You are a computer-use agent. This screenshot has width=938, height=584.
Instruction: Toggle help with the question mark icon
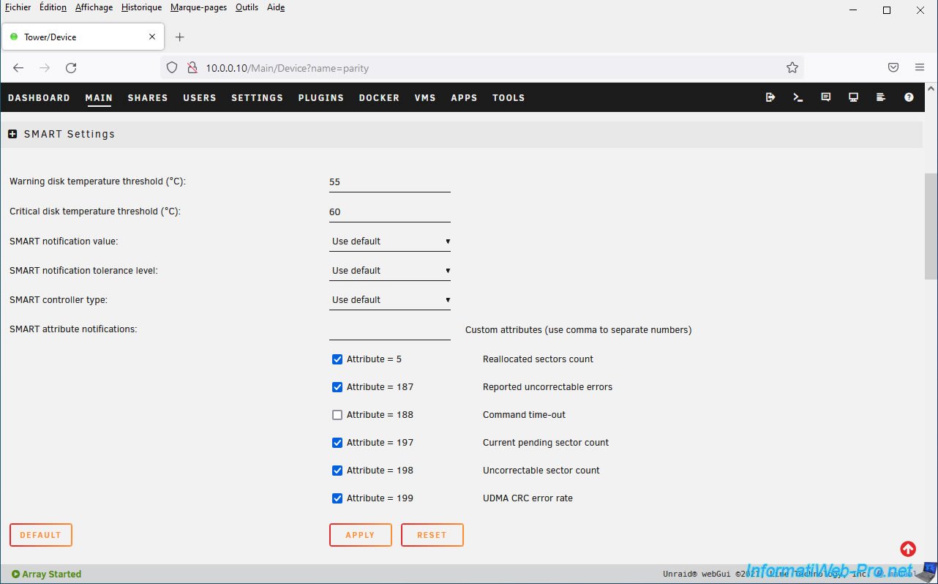[909, 97]
